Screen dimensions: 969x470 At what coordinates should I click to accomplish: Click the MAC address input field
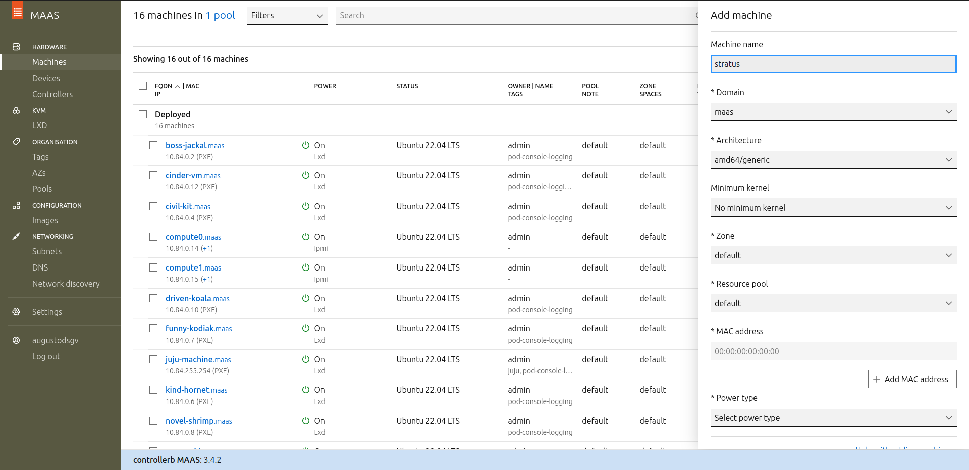(833, 351)
